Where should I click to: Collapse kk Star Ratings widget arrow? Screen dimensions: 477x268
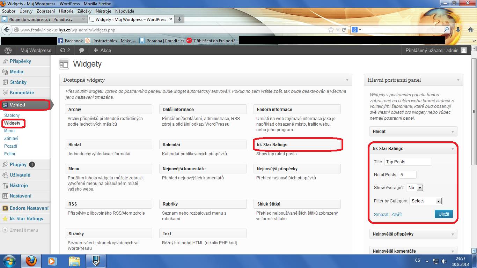(453, 149)
